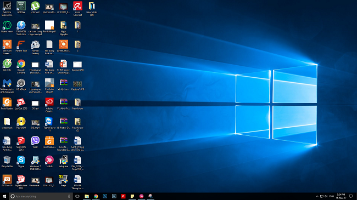Image resolution: width=357 pixels, height=200 pixels.
Task: Activate Cortana microphone in the search box
Action: pyautogui.click(x=69, y=196)
